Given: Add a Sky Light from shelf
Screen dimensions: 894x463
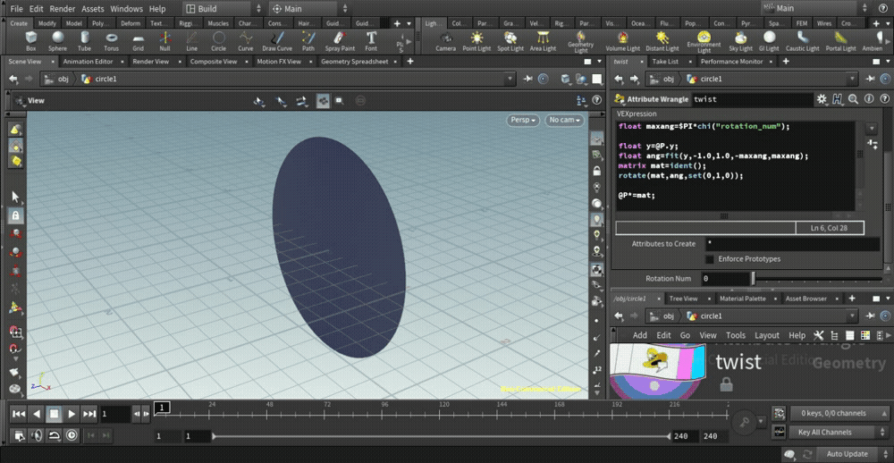Looking at the screenshot, I should point(740,40).
